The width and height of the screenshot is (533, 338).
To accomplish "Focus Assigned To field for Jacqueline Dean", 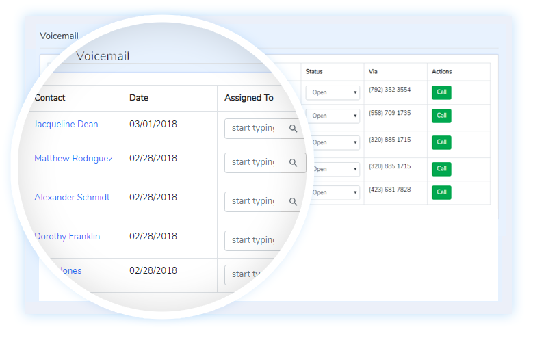I will click(253, 129).
